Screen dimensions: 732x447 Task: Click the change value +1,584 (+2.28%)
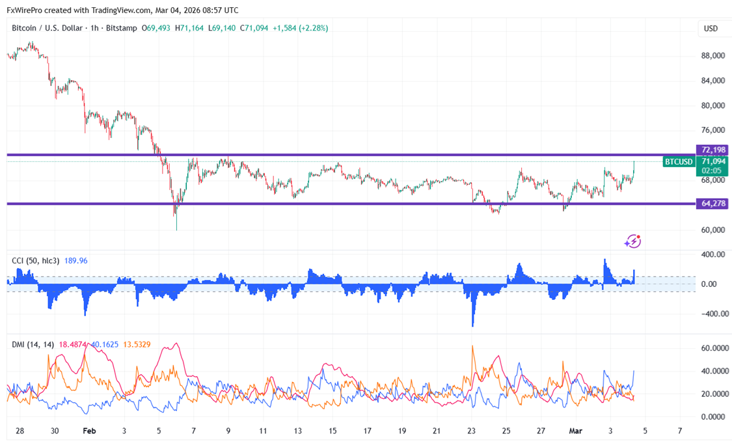click(300, 28)
